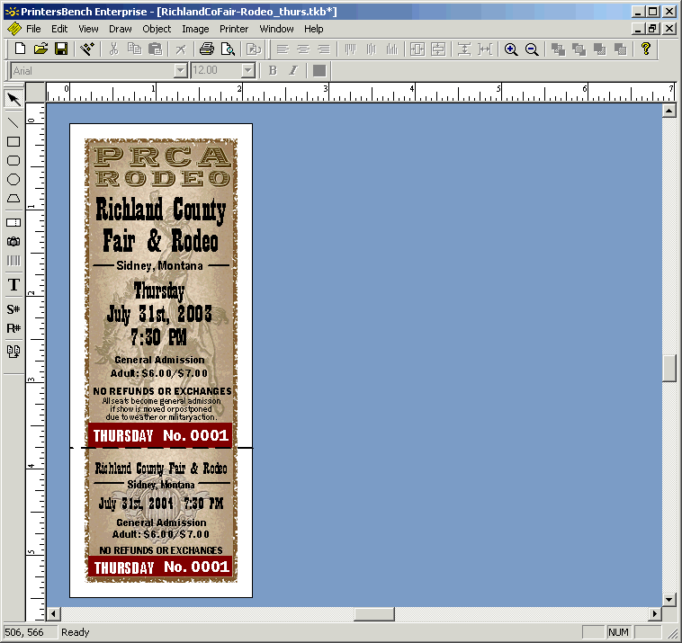Open the Printer menu
682x643 pixels.
tap(234, 29)
